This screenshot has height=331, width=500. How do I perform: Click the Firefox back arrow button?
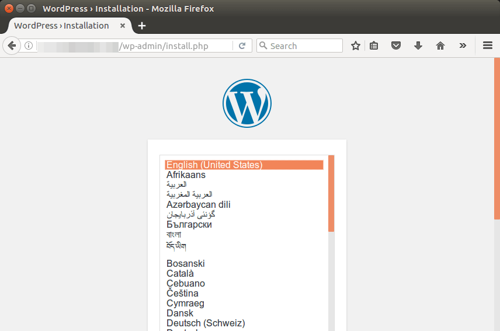[x=12, y=46]
